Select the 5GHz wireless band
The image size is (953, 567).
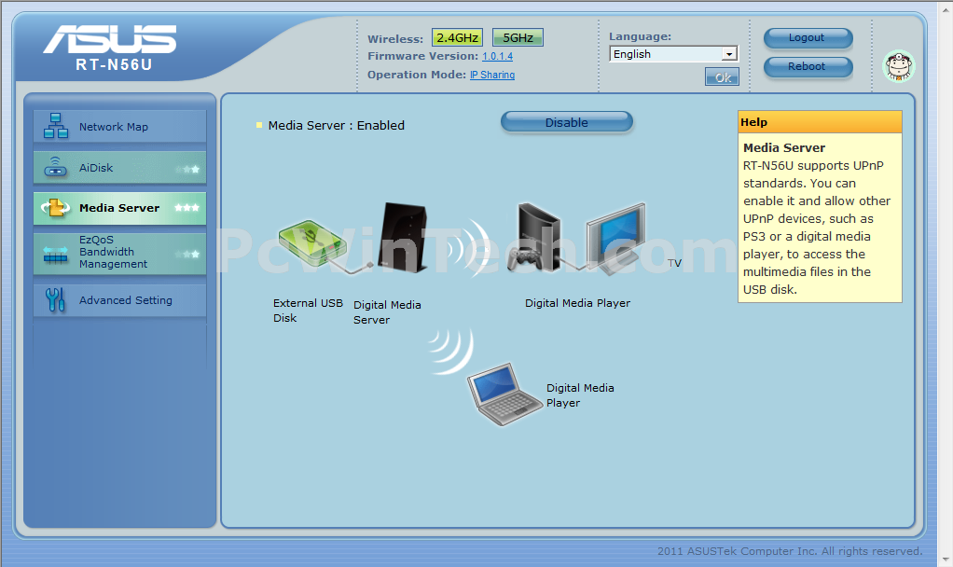click(518, 37)
